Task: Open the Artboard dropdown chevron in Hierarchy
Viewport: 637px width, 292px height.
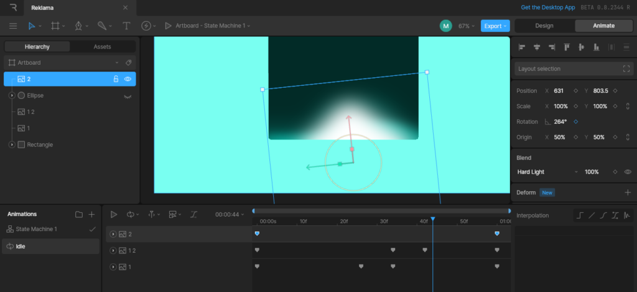Action: [116, 63]
